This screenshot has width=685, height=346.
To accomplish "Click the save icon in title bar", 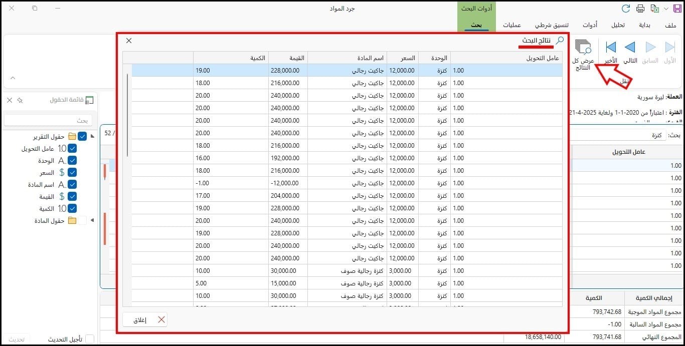I will [677, 9].
